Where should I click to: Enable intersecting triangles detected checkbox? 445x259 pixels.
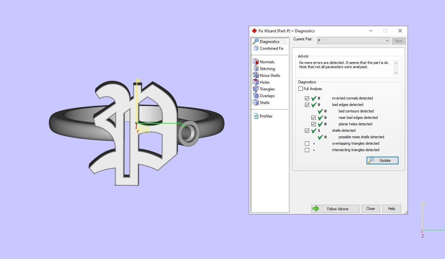[307, 150]
